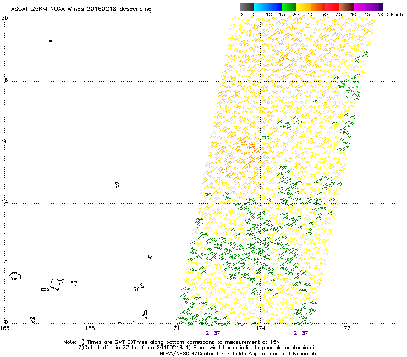Click the largest island outline near 11N 167E
Viewport: 407px width, 357px height.
(57, 285)
